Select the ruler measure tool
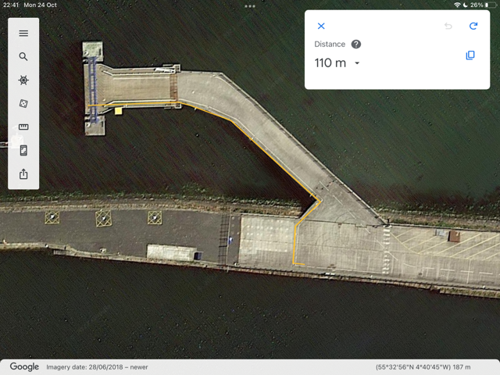 click(23, 127)
